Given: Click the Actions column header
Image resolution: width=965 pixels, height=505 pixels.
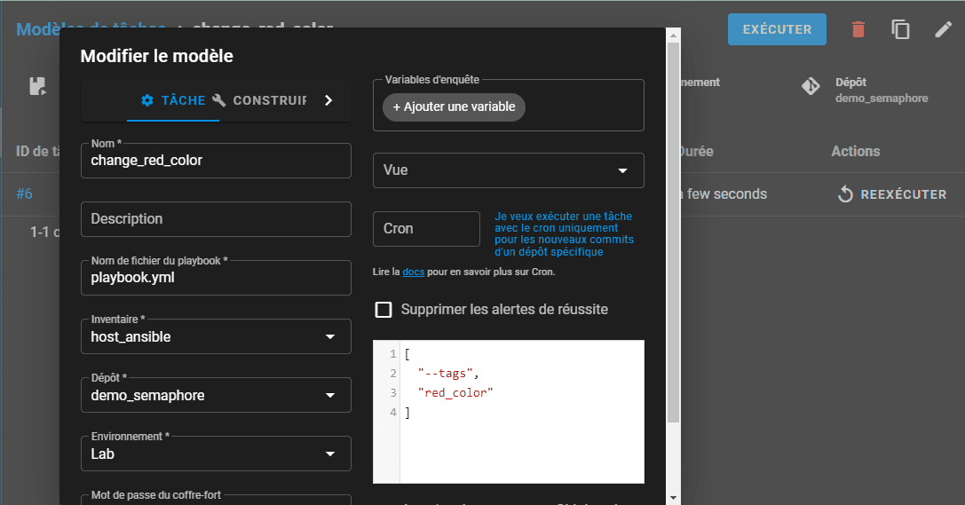Looking at the screenshot, I should tap(856, 151).
